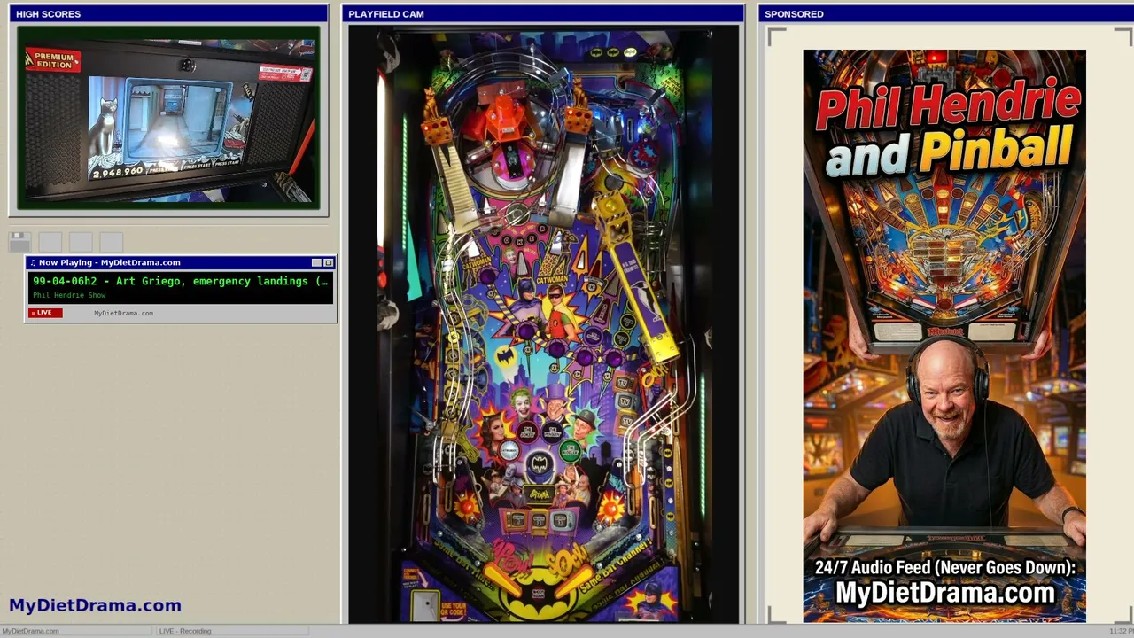Click the MyDietDrama.com text under the track display
The width and height of the screenshot is (1134, 638).
(123, 313)
